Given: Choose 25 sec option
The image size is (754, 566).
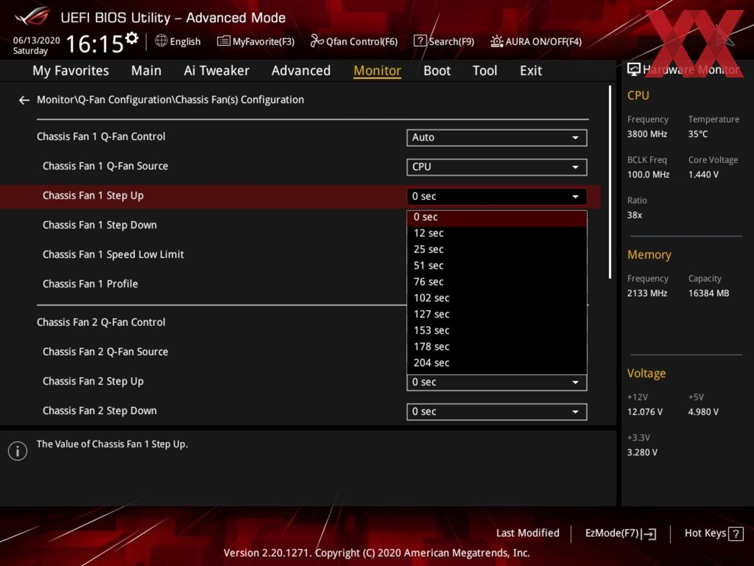Looking at the screenshot, I should tap(497, 250).
